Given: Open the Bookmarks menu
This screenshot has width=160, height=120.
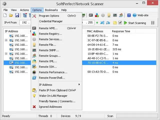Looking at the screenshot, I should [x=51, y=10].
